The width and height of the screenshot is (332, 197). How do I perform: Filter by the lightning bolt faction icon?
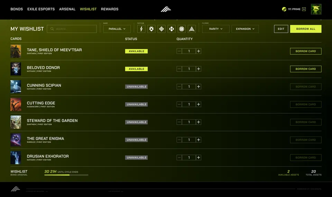coord(141,29)
